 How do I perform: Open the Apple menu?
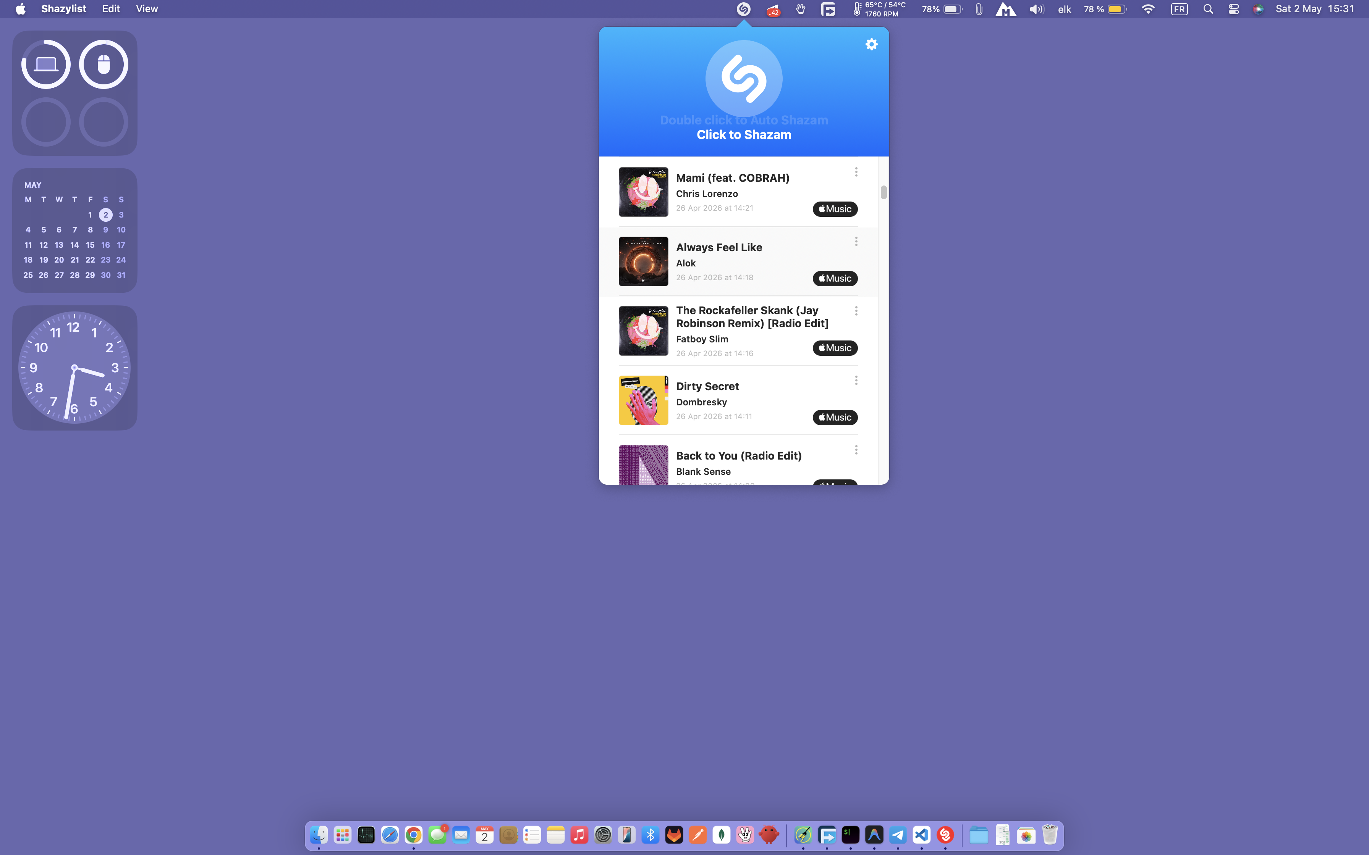point(20,9)
